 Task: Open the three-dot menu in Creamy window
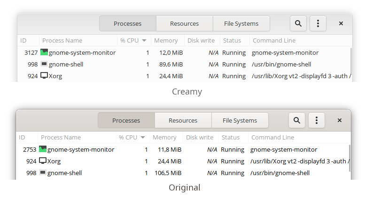click(318, 23)
